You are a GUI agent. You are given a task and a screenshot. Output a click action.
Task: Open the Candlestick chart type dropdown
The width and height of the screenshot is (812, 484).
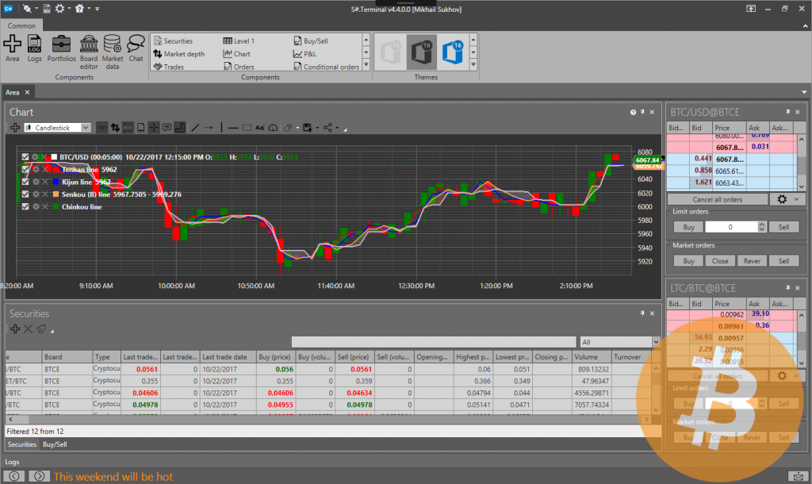(57, 127)
